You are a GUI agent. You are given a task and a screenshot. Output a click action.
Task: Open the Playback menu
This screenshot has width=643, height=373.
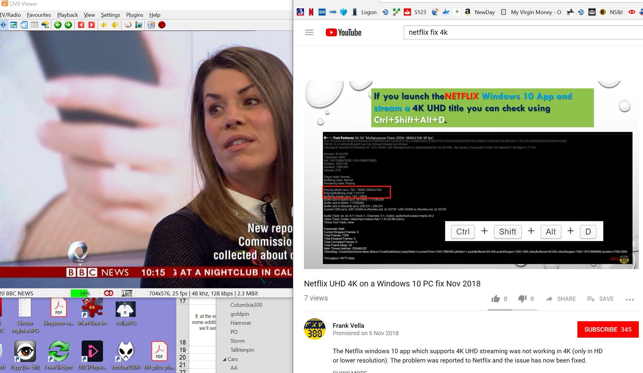[x=67, y=15]
